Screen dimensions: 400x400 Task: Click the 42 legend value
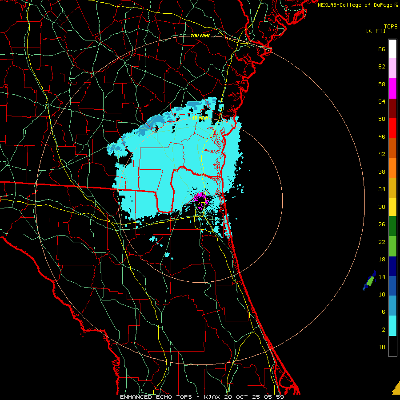click(x=382, y=154)
